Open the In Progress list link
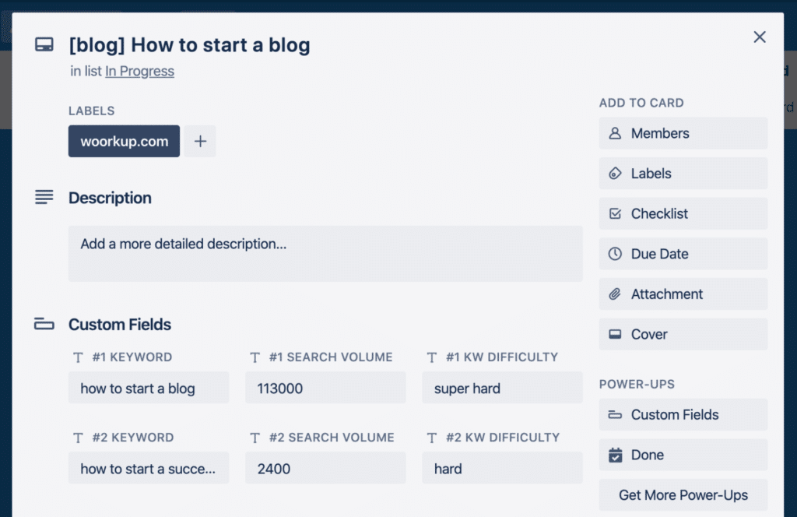Image resolution: width=797 pixels, height=517 pixels. [139, 71]
